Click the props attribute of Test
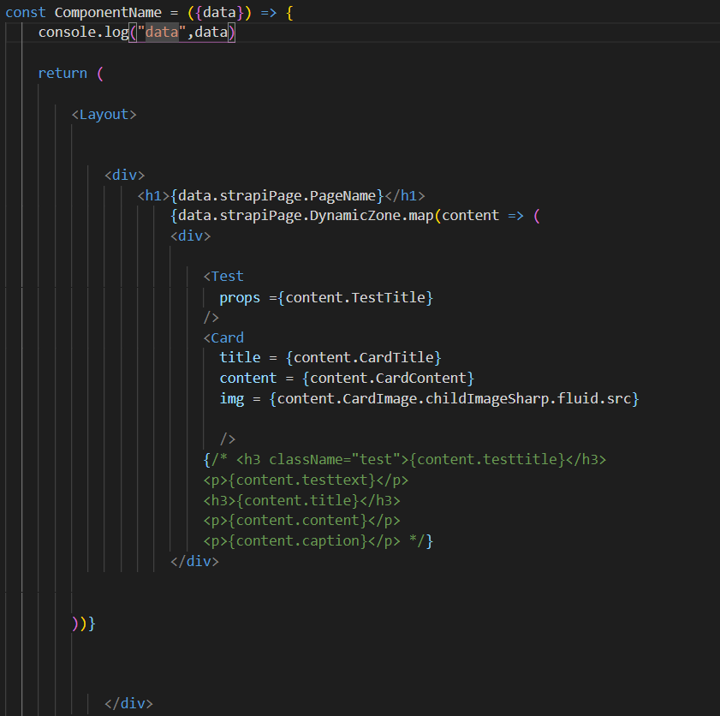The image size is (720, 716). pos(240,298)
